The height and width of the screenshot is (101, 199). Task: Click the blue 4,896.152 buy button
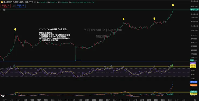click(x=20, y=6)
